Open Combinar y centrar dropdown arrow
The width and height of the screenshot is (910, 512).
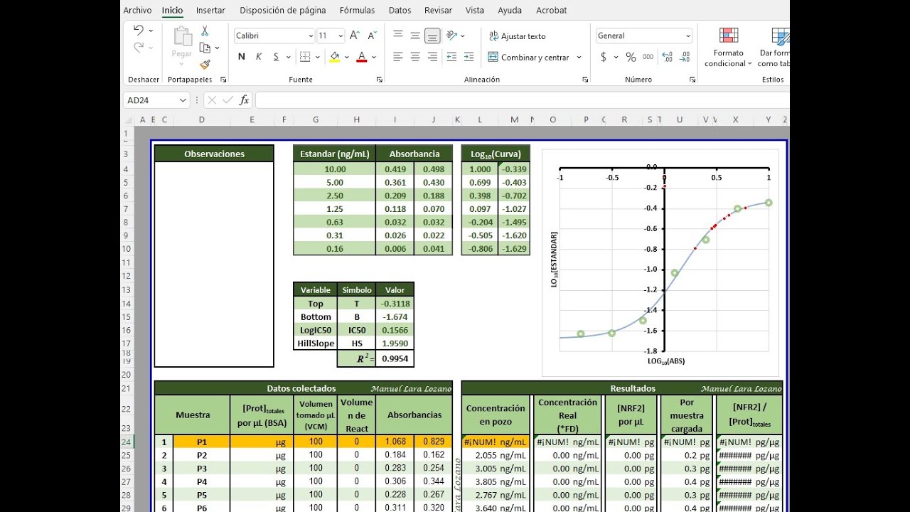click(x=579, y=58)
